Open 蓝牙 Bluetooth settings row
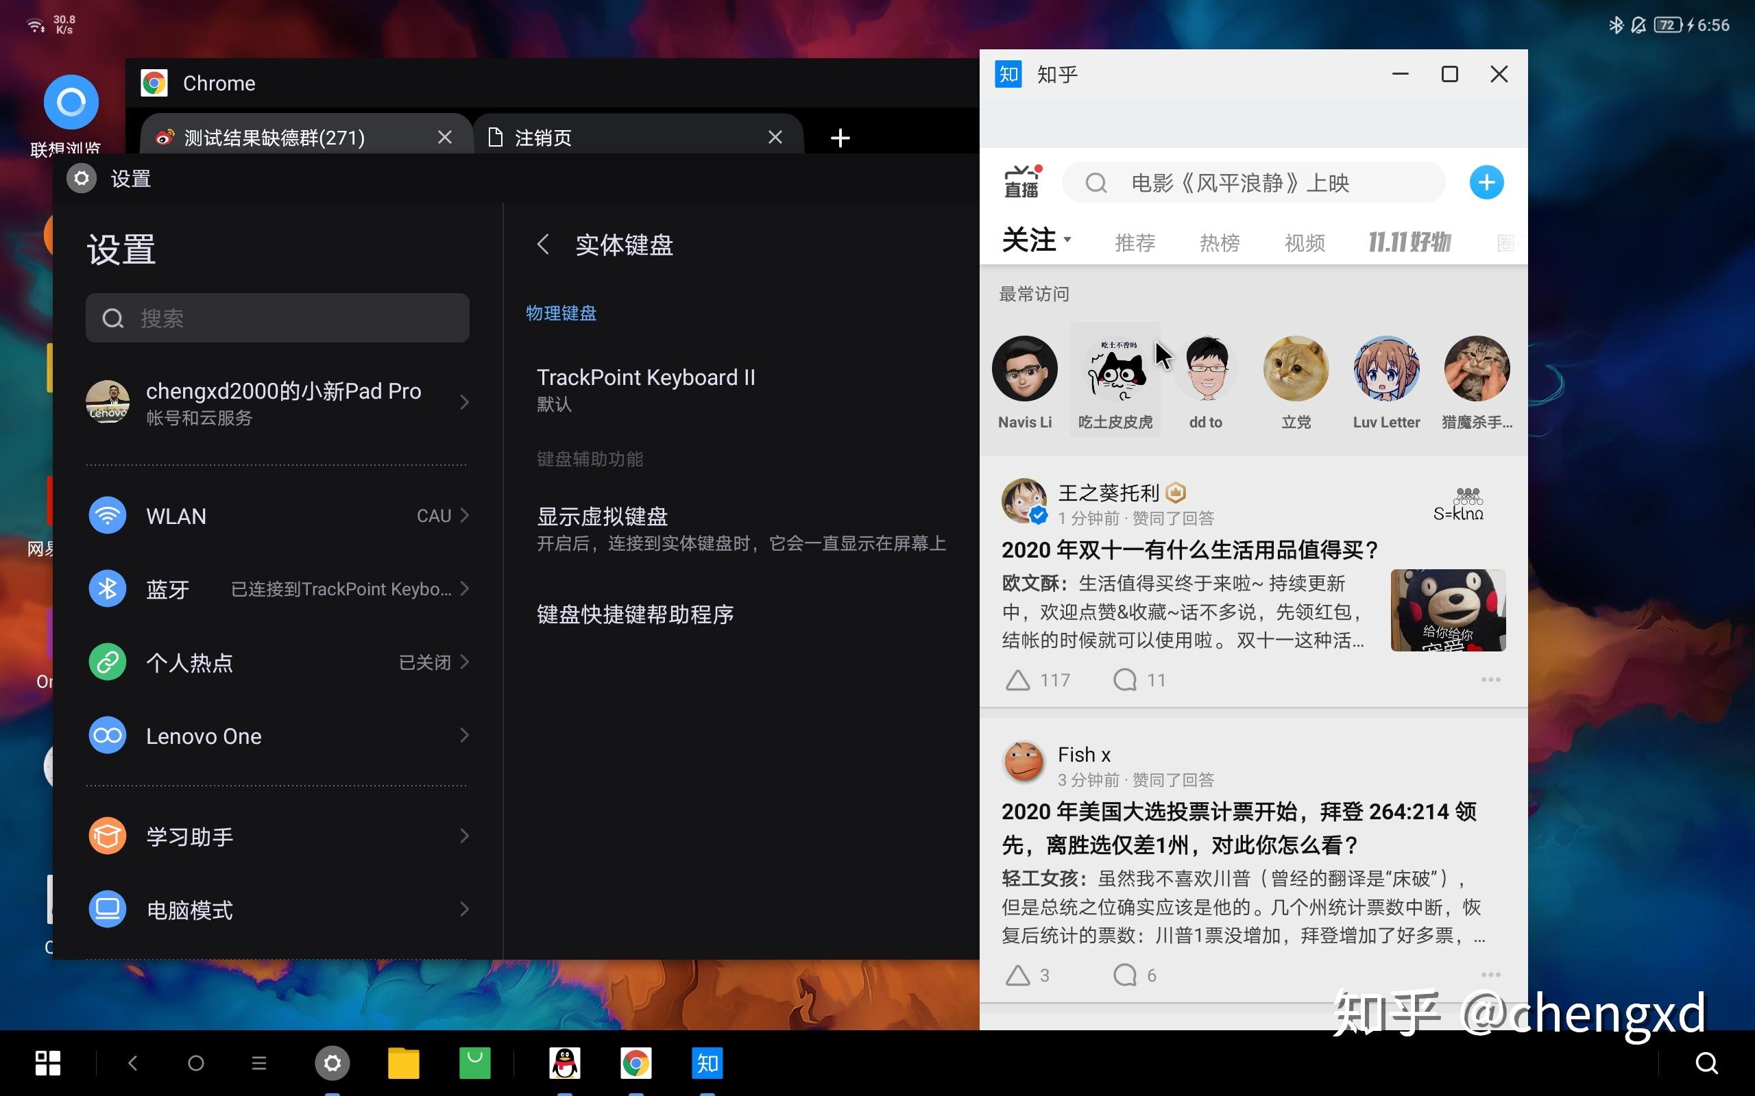 coord(277,588)
